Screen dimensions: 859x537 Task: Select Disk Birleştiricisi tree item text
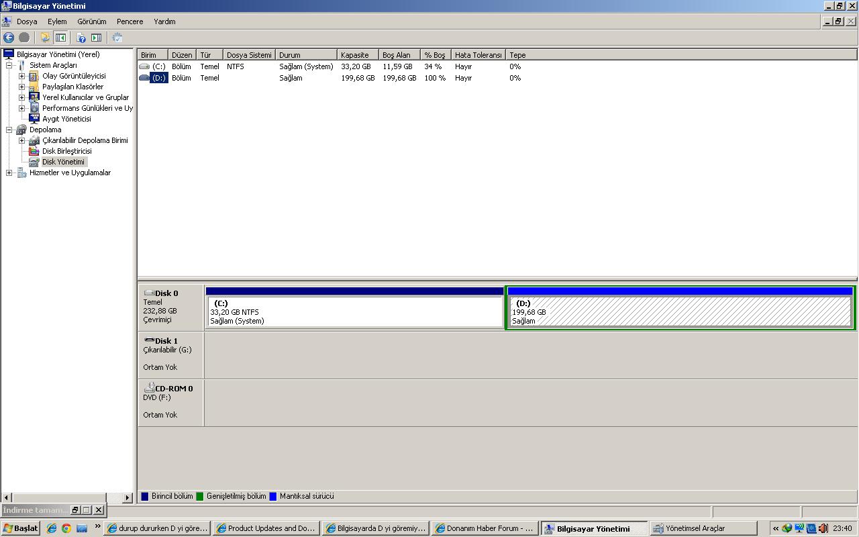[66, 151]
